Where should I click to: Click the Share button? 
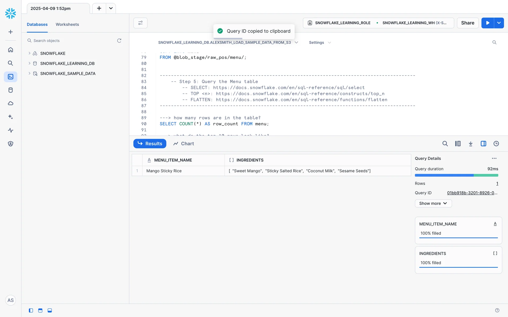[468, 23]
